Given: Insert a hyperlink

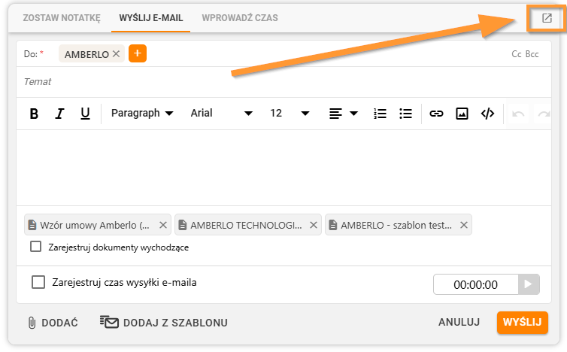Looking at the screenshot, I should tap(436, 114).
